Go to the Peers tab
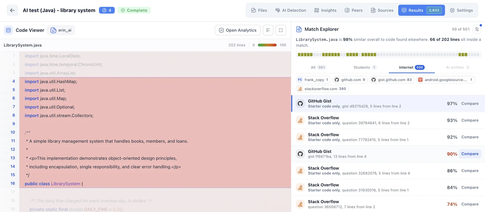This screenshot has height=212, width=485. (x=354, y=10)
